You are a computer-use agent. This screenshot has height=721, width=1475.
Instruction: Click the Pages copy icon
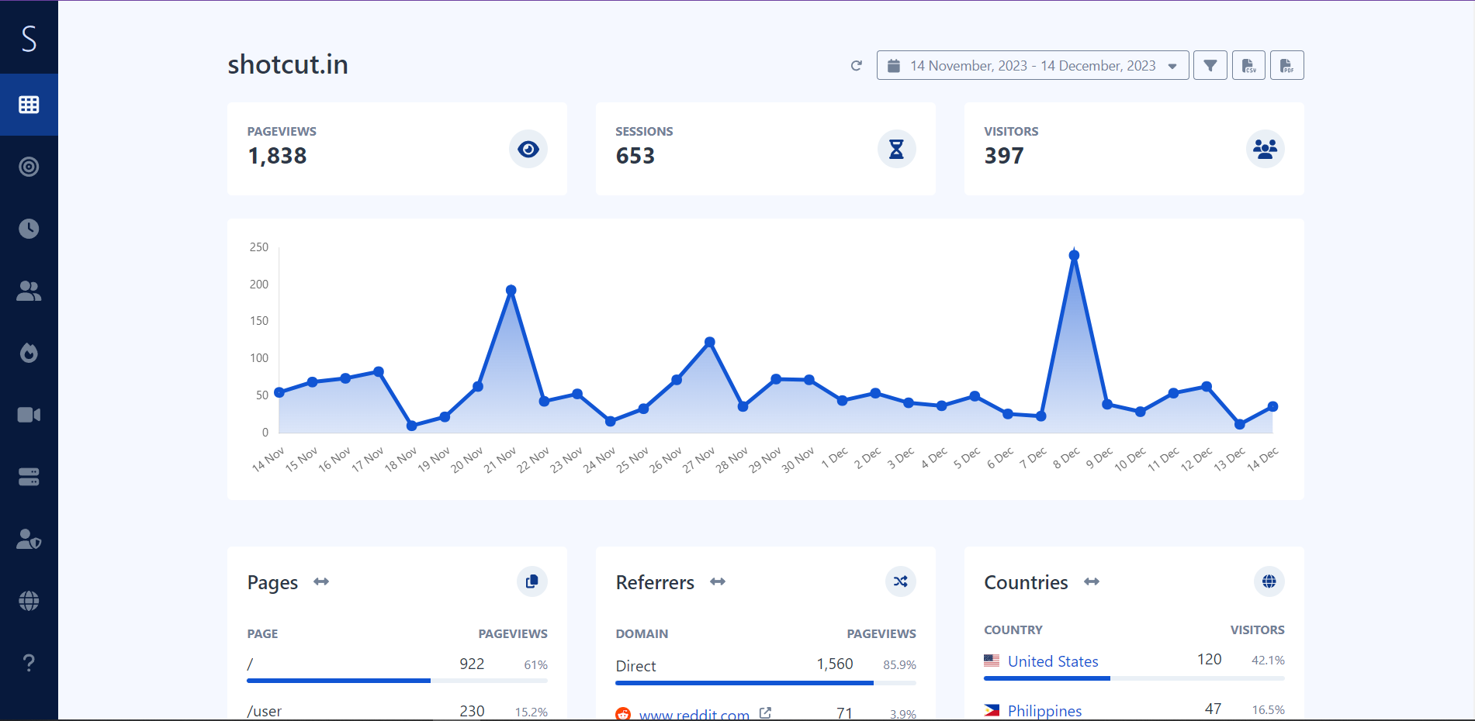coord(532,581)
